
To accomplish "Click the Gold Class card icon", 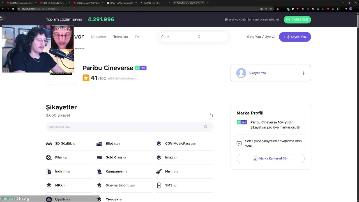I will click(99, 158).
